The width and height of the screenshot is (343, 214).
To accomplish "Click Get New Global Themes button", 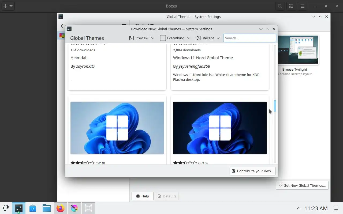I will click(302, 185).
